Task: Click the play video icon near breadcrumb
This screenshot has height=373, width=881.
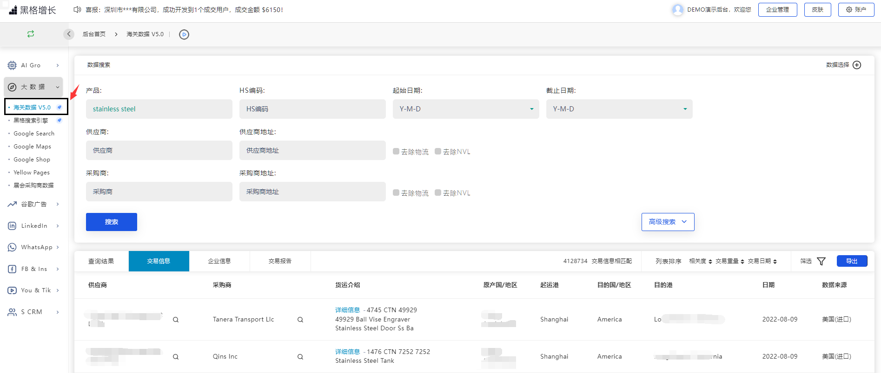Action: point(184,34)
